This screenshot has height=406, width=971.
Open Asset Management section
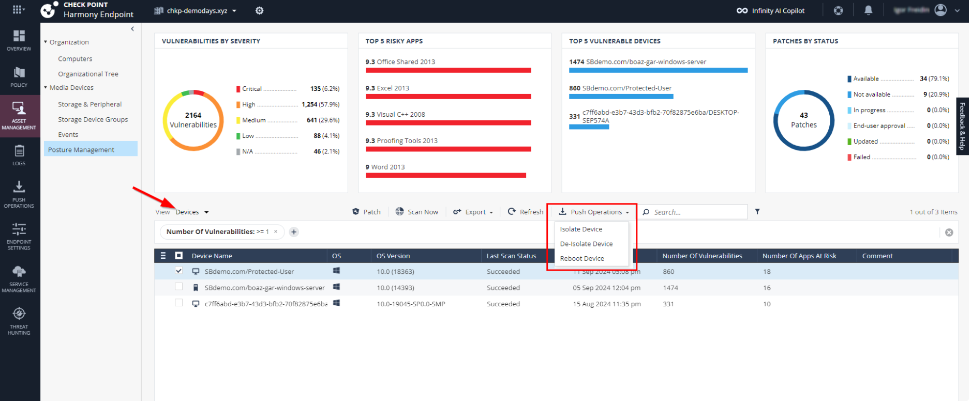pyautogui.click(x=19, y=116)
